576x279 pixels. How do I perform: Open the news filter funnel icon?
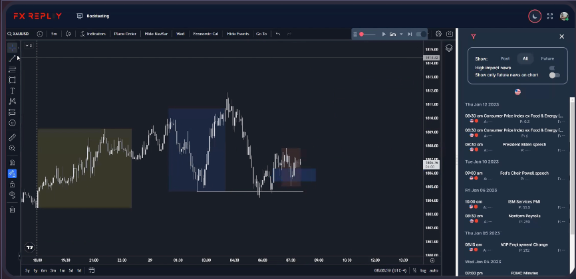473,37
